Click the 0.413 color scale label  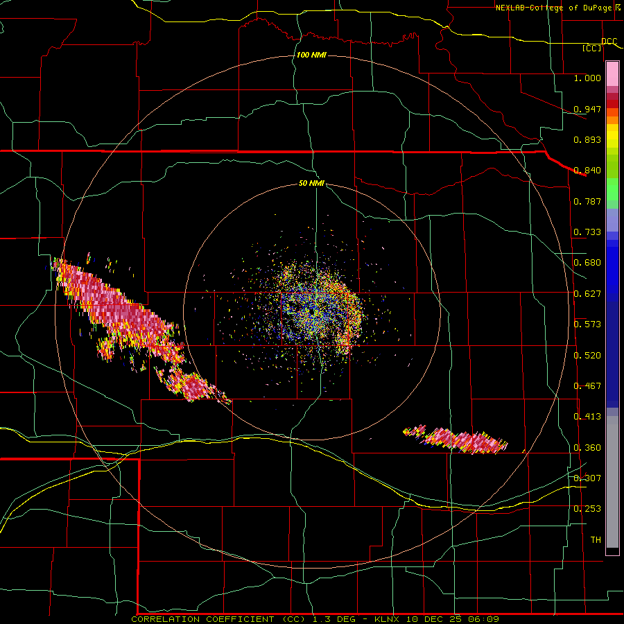pos(587,417)
